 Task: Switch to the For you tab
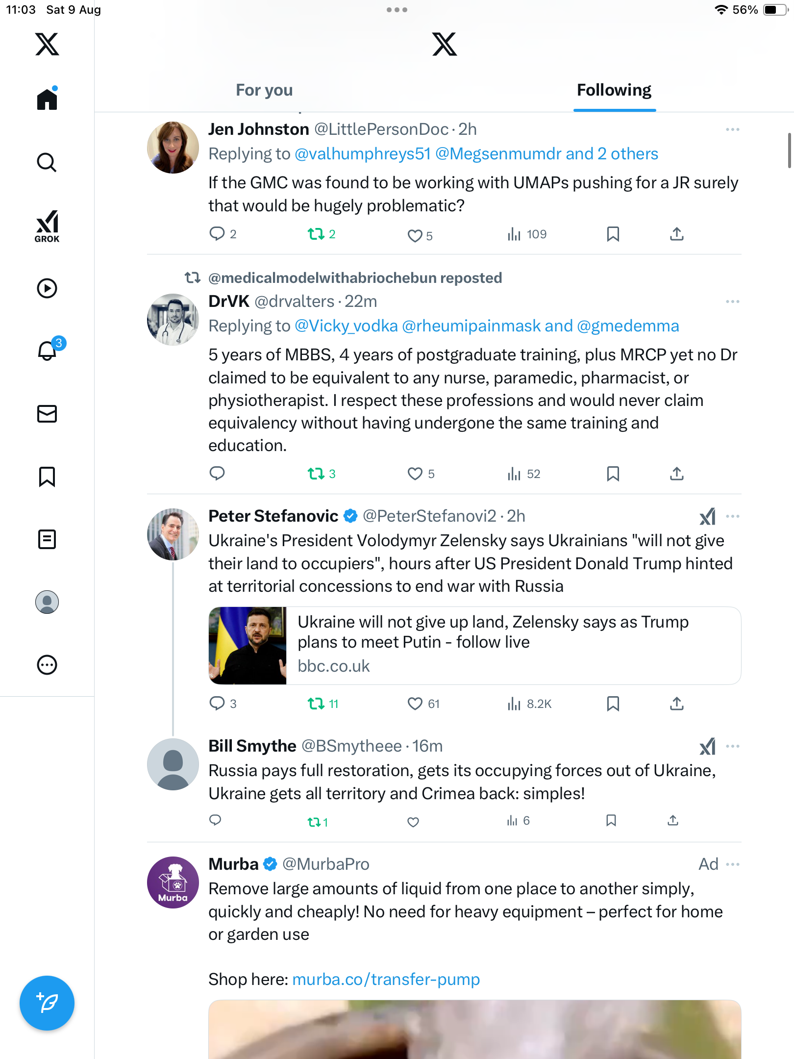(264, 90)
